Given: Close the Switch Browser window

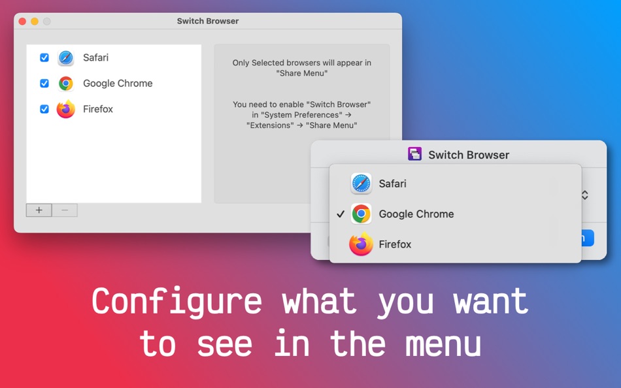Looking at the screenshot, I should [23, 22].
